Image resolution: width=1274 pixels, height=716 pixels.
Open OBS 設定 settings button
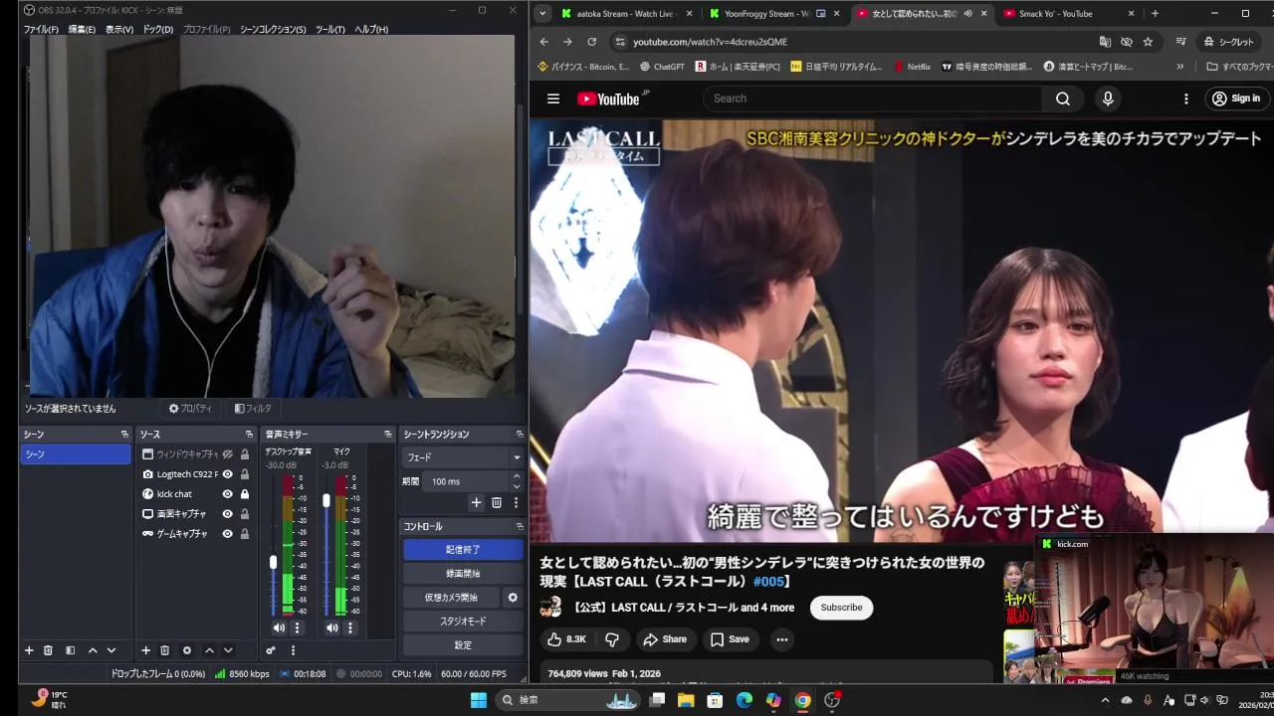[x=463, y=645]
